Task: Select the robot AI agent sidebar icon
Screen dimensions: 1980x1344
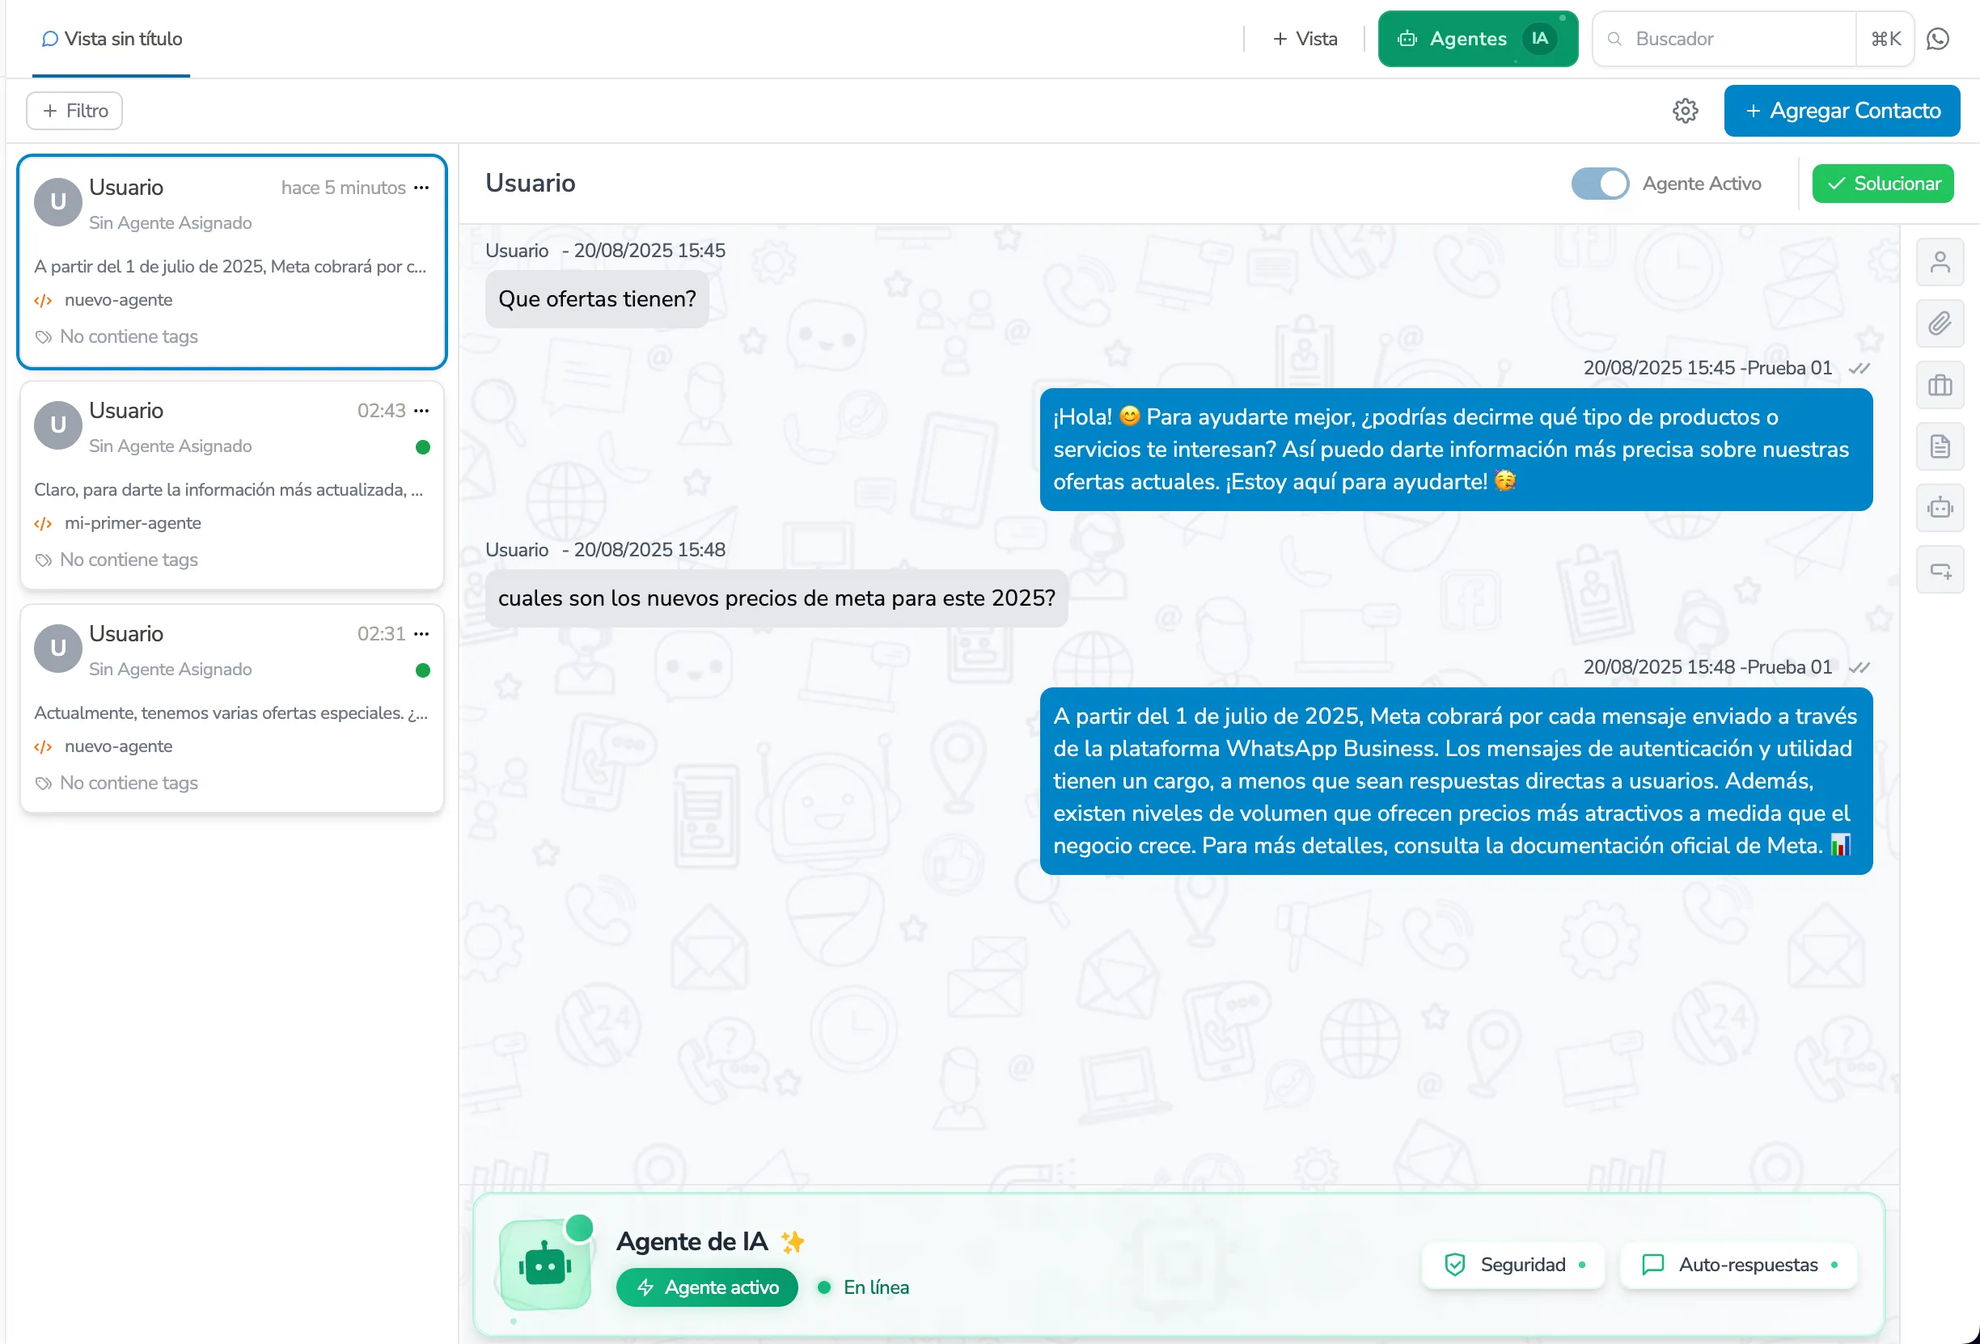Action: [x=1941, y=508]
